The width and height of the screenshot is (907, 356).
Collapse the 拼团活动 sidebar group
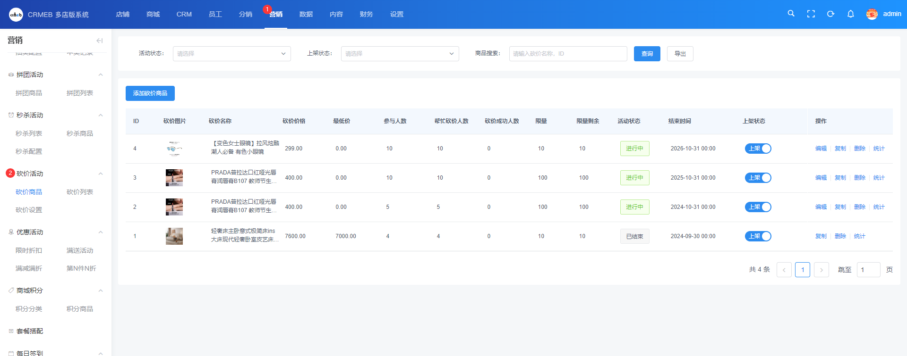coord(100,75)
